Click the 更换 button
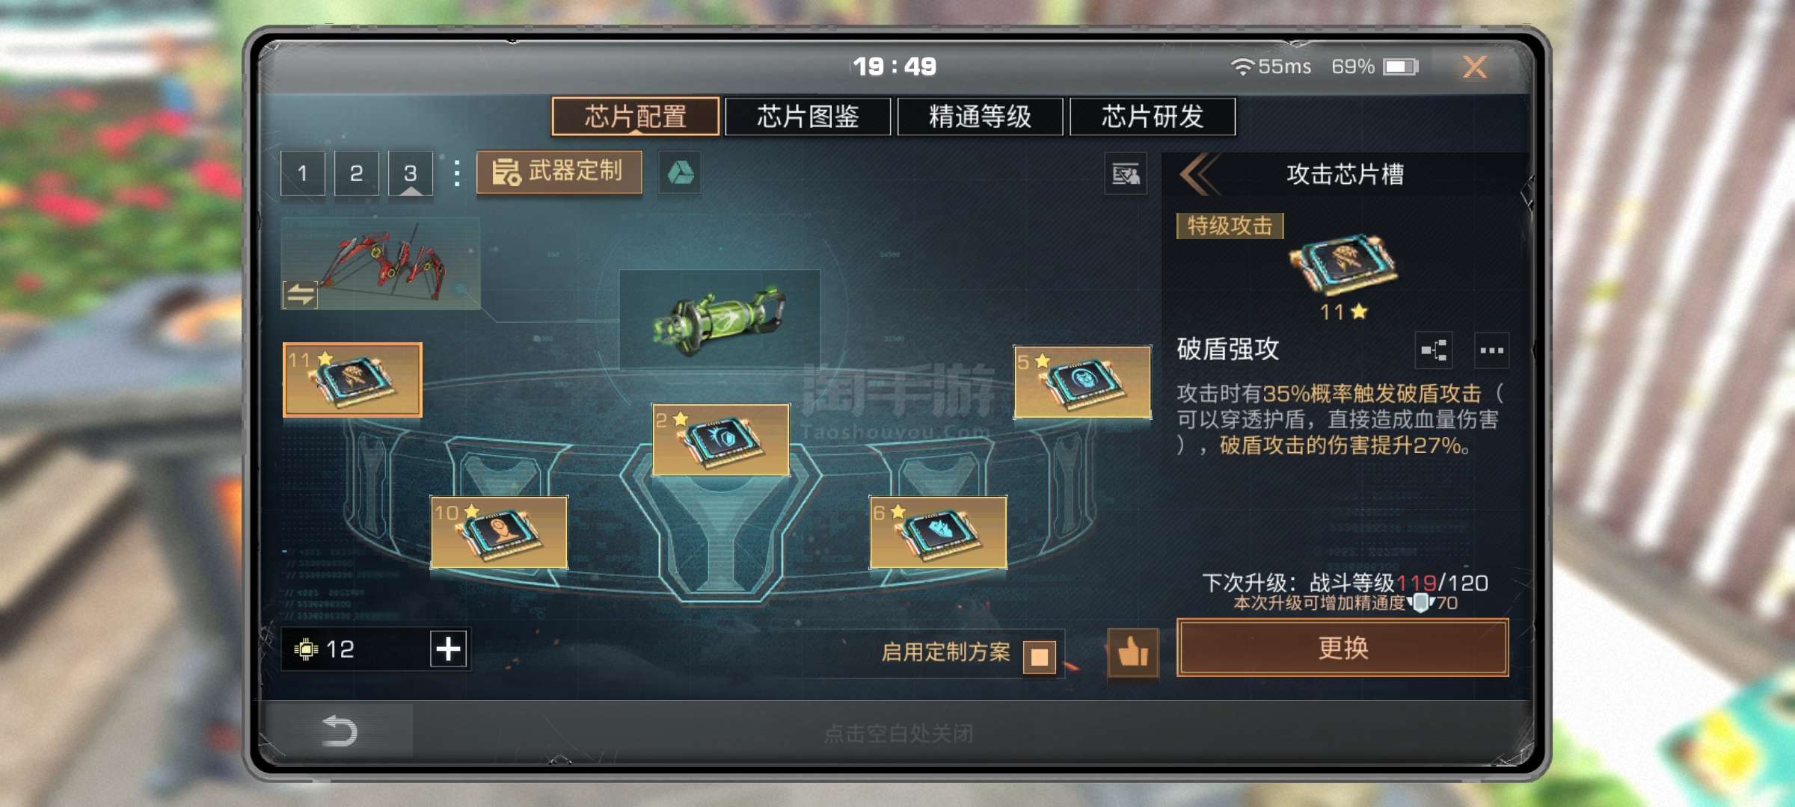This screenshot has width=1795, height=807. [1343, 647]
